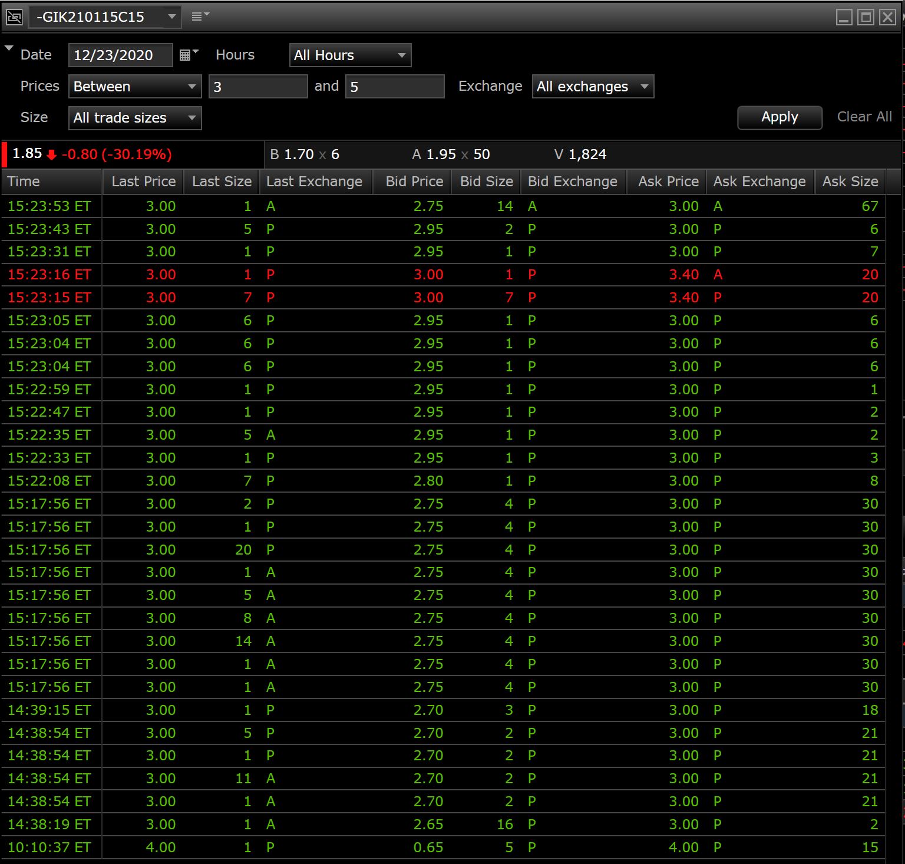Open the All trade sizes dropdown
The width and height of the screenshot is (905, 864).
(x=135, y=118)
